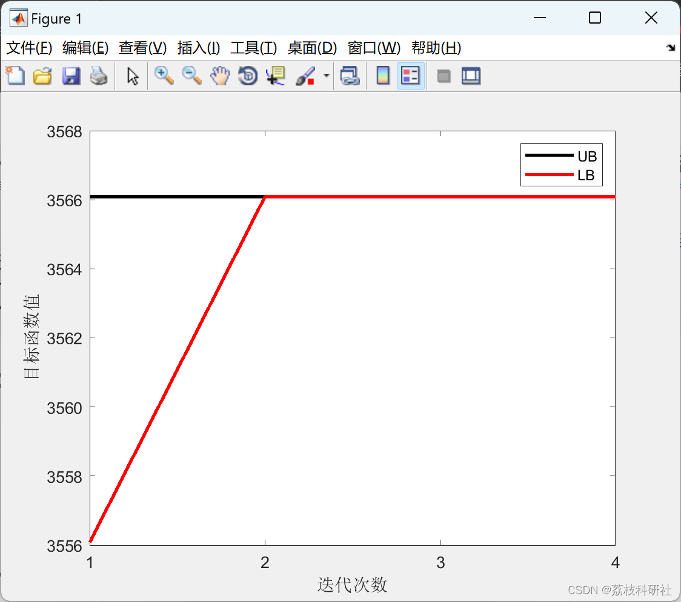Click the black UB line segment
This screenshot has width=681, height=602.
tap(177, 197)
